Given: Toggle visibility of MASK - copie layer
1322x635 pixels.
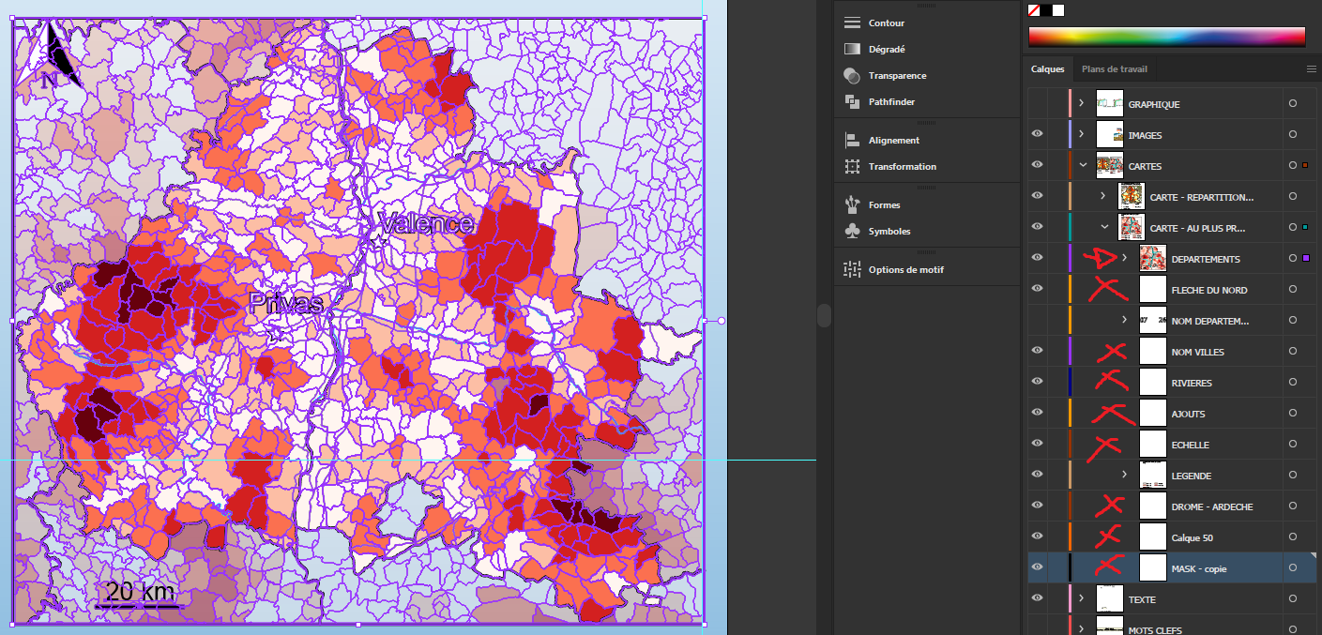Looking at the screenshot, I should 1038,568.
